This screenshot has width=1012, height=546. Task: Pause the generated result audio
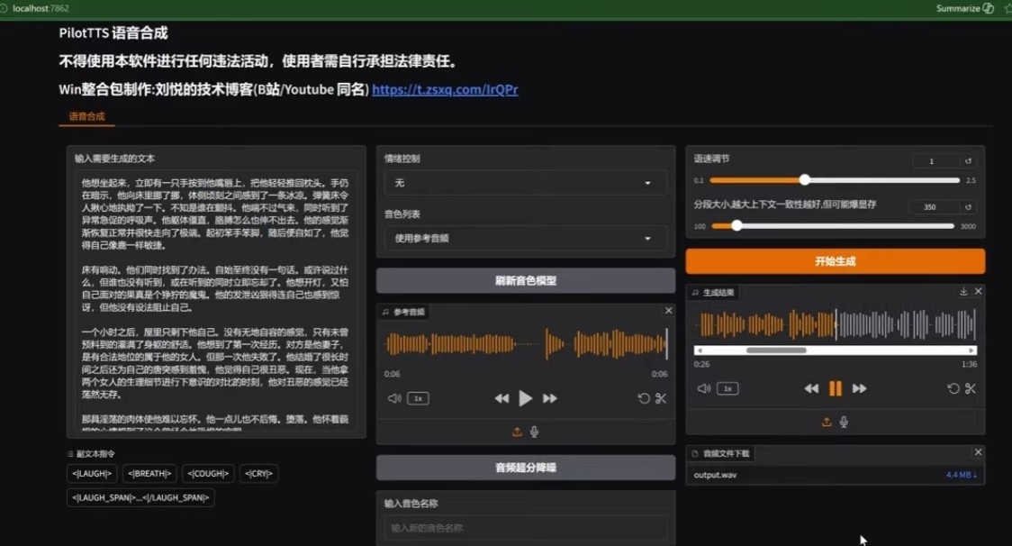[836, 388]
